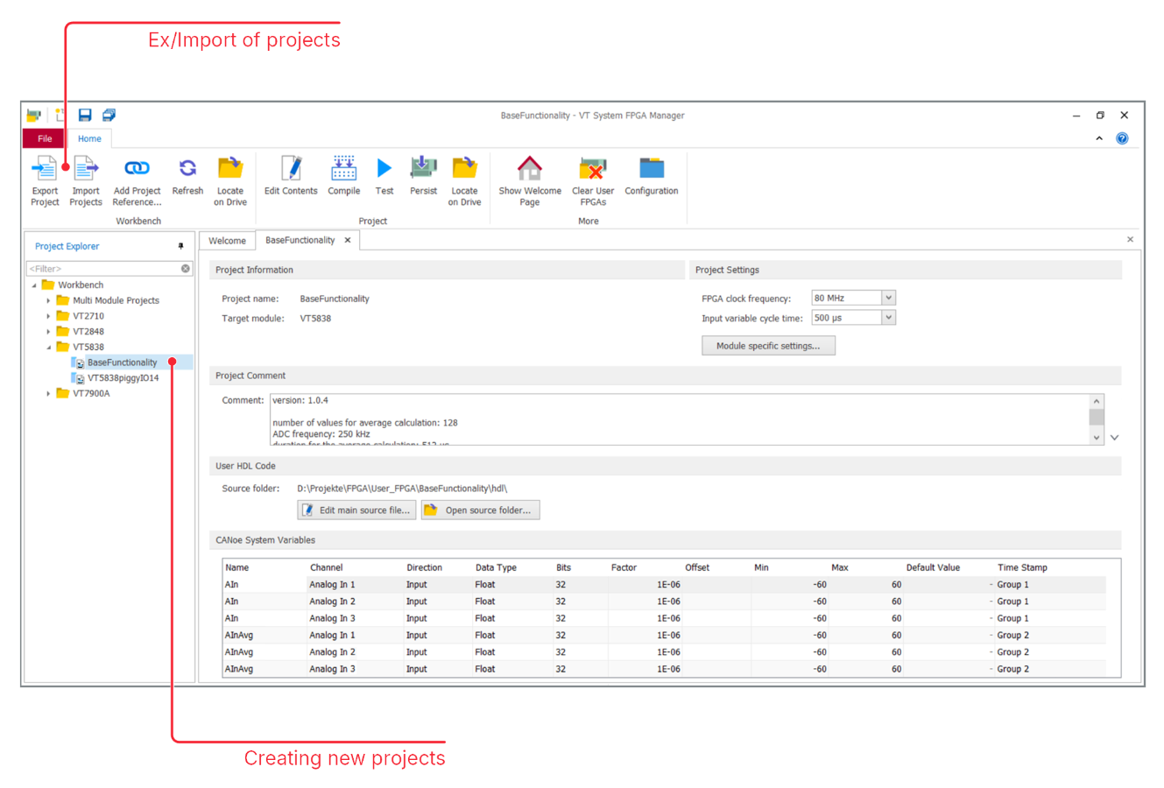
Task: Click inside the project Comment text box
Action: [679, 419]
